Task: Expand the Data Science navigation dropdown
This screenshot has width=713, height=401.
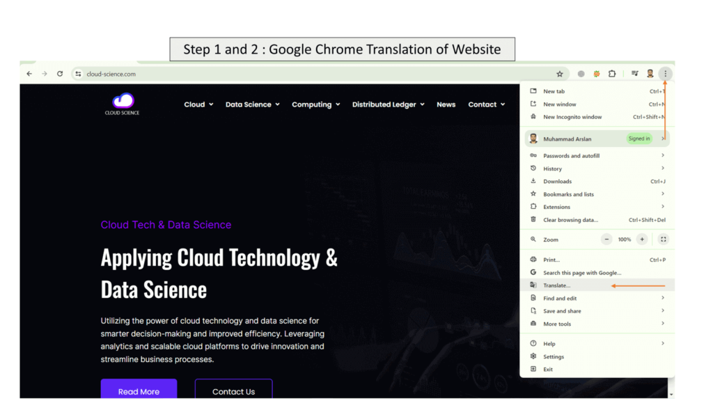Action: click(252, 104)
